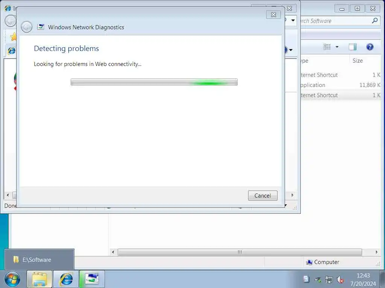Click the Internet Explorer tab icon
The height and width of the screenshot is (288, 385).
[x=12, y=51]
